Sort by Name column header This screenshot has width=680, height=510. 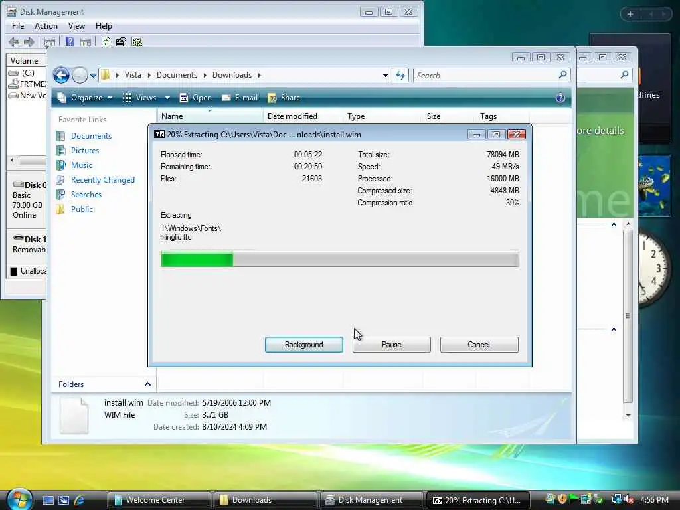(x=210, y=116)
